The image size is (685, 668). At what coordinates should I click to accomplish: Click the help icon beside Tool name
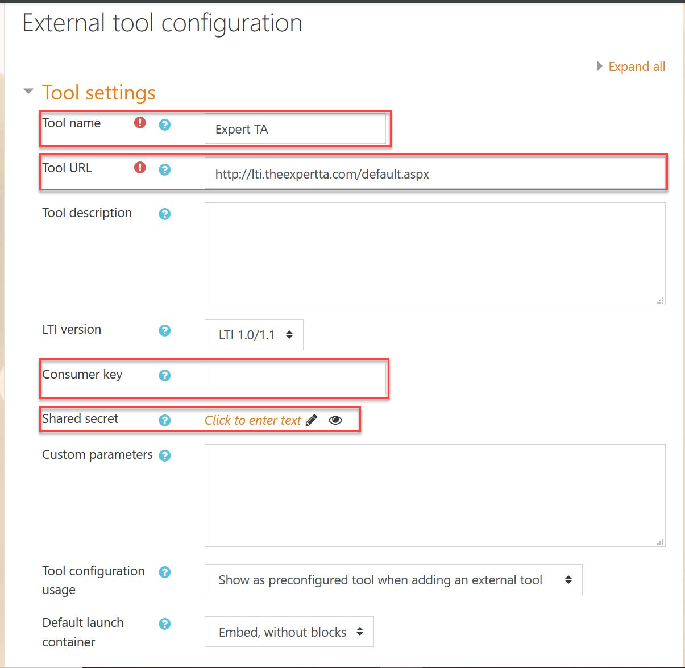coord(165,125)
